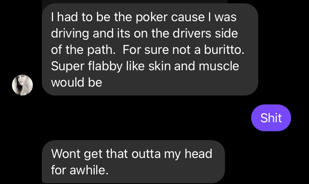Click the word "head" in the bottom message
309x184 pixels.
(x=199, y=154)
